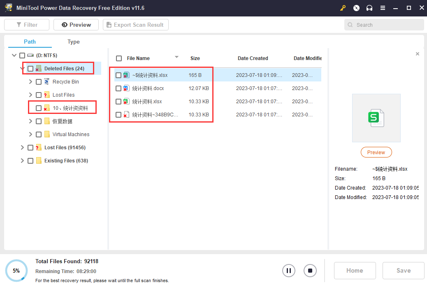Sort by the Date Modified column header
427x285 pixels.
tap(308, 58)
